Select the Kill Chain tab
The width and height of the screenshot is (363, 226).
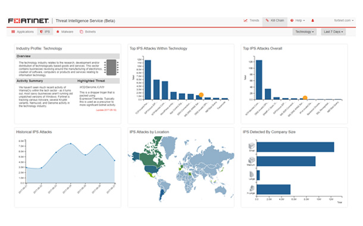coord(275,20)
